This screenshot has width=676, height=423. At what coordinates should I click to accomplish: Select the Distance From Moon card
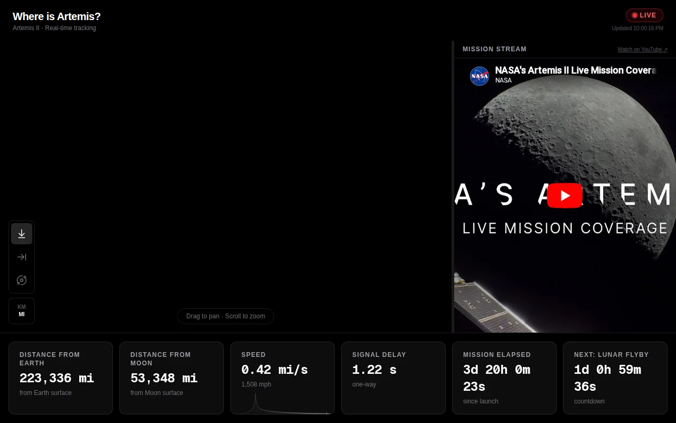pos(172,378)
